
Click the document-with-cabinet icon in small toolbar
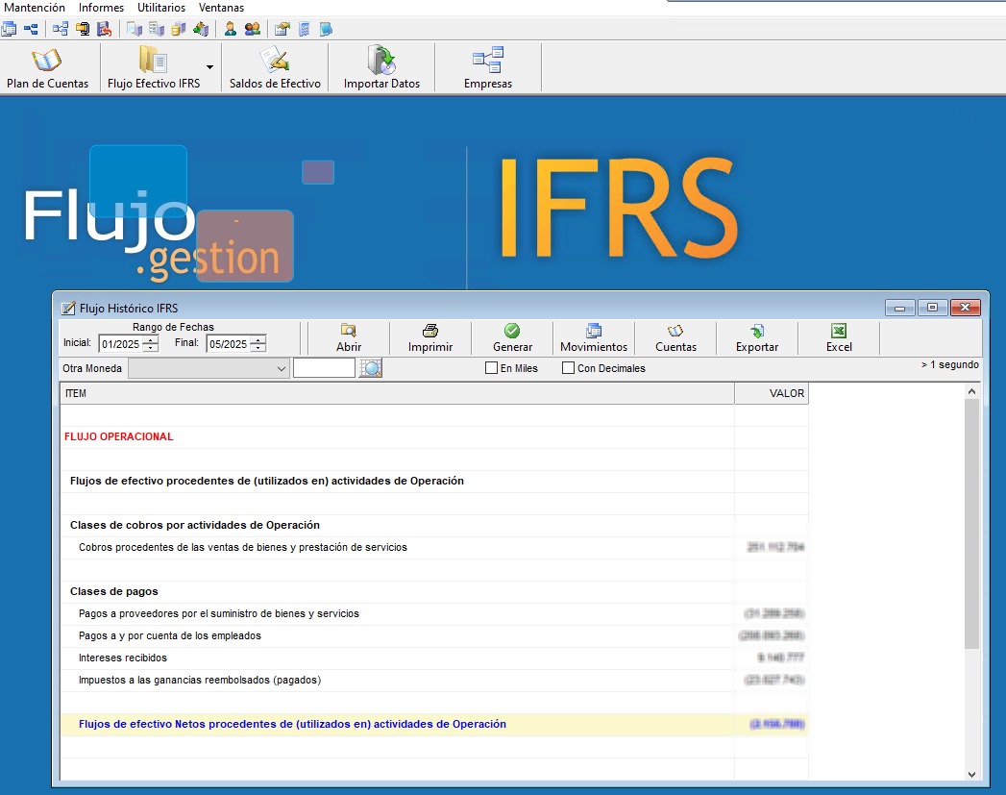point(135,29)
